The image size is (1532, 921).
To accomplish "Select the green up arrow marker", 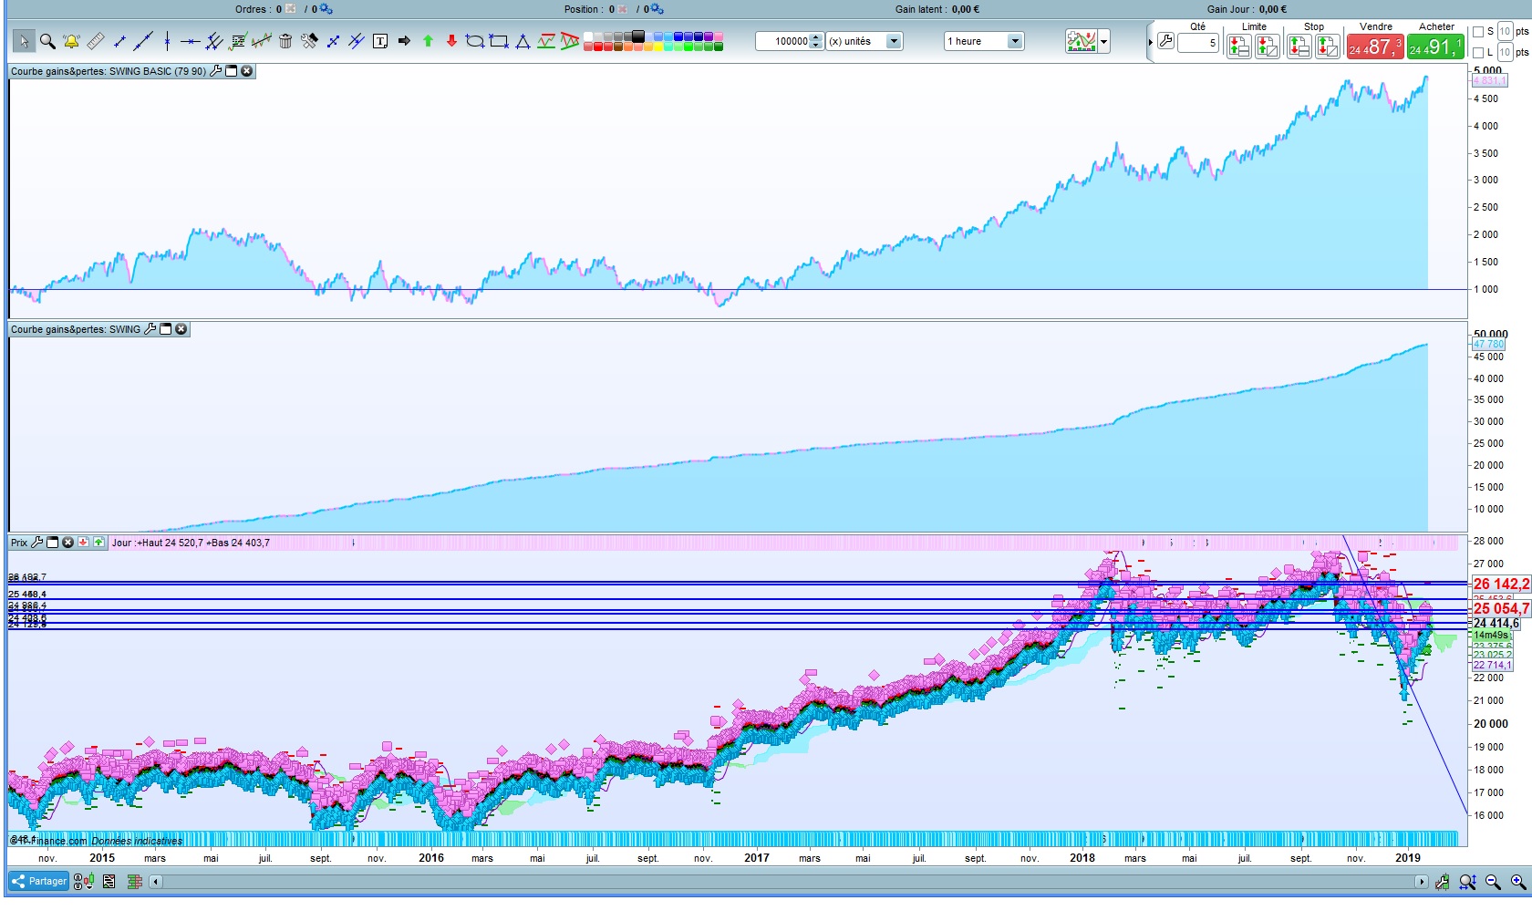I will click(428, 41).
